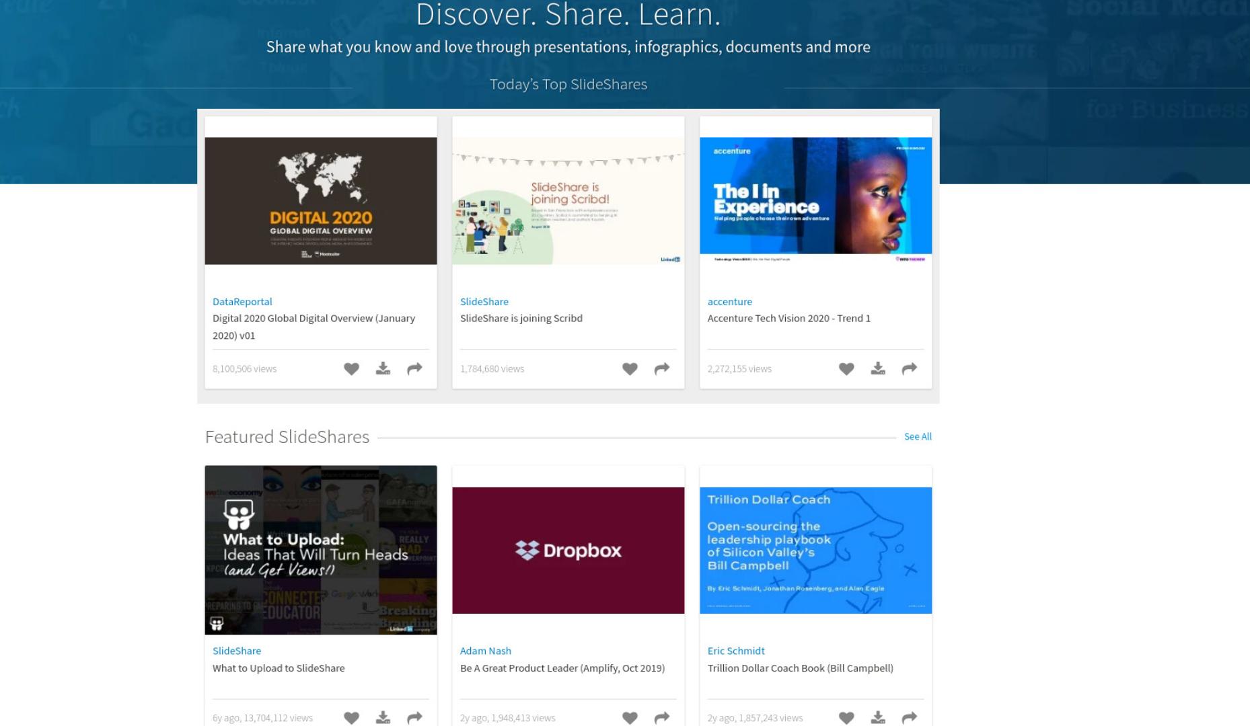Share the Accenture Tech Vision 2020 slideshow
The image size is (1250, 726).
[x=910, y=368]
